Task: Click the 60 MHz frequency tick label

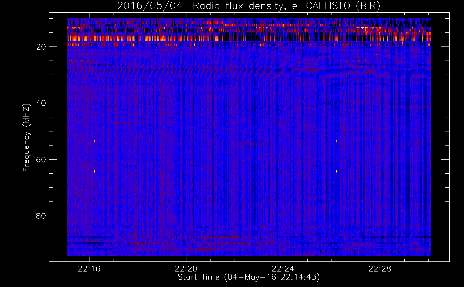Action: click(x=41, y=160)
